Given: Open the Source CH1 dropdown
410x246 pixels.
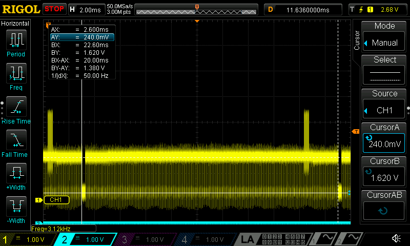Looking at the screenshot, I should [384, 110].
